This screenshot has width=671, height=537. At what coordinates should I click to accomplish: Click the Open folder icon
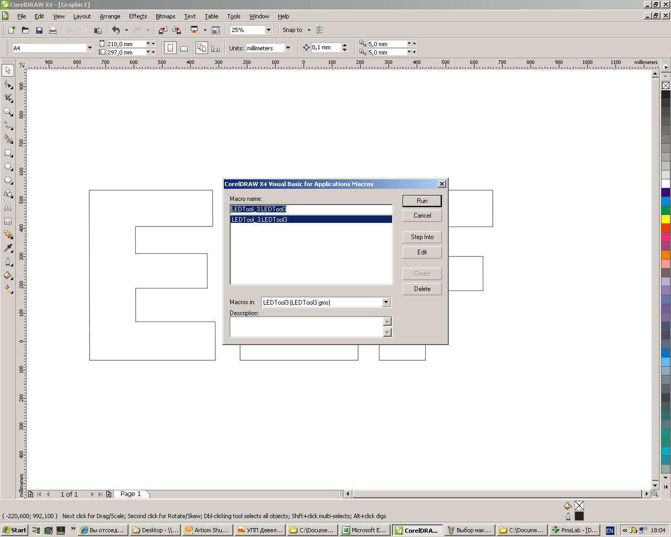pos(25,30)
